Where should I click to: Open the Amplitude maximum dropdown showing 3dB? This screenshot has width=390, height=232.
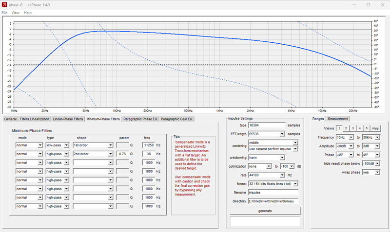371,146
